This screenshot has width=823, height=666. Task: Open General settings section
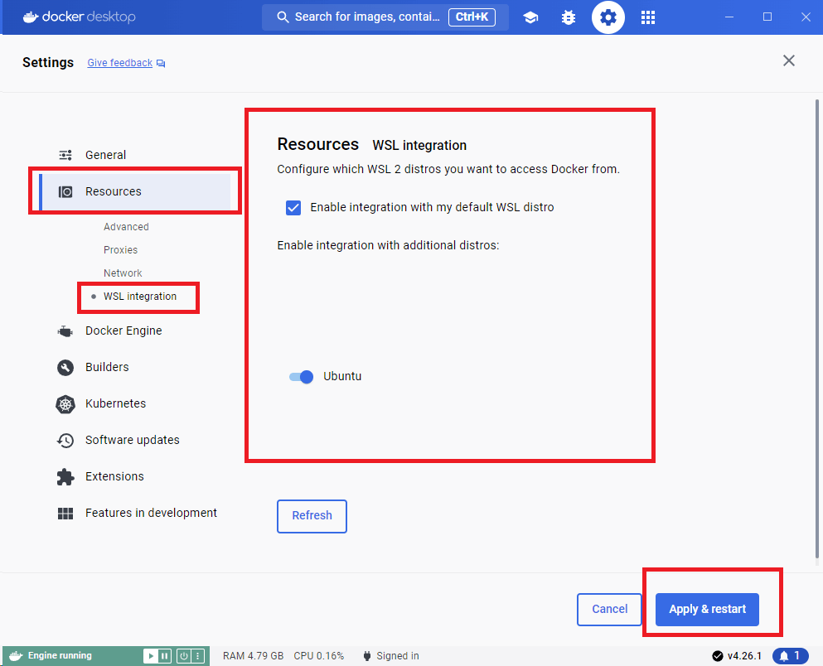tap(105, 155)
